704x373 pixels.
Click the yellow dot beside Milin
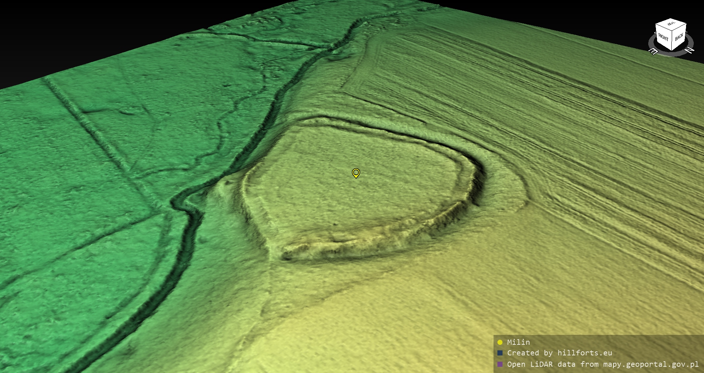tap(500, 342)
